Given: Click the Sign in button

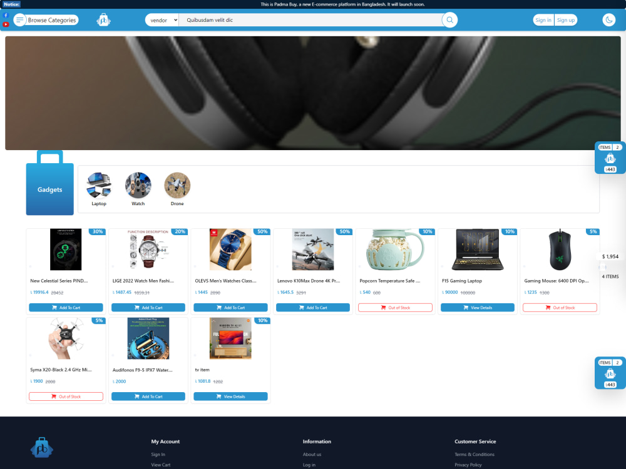Looking at the screenshot, I should tap(543, 20).
